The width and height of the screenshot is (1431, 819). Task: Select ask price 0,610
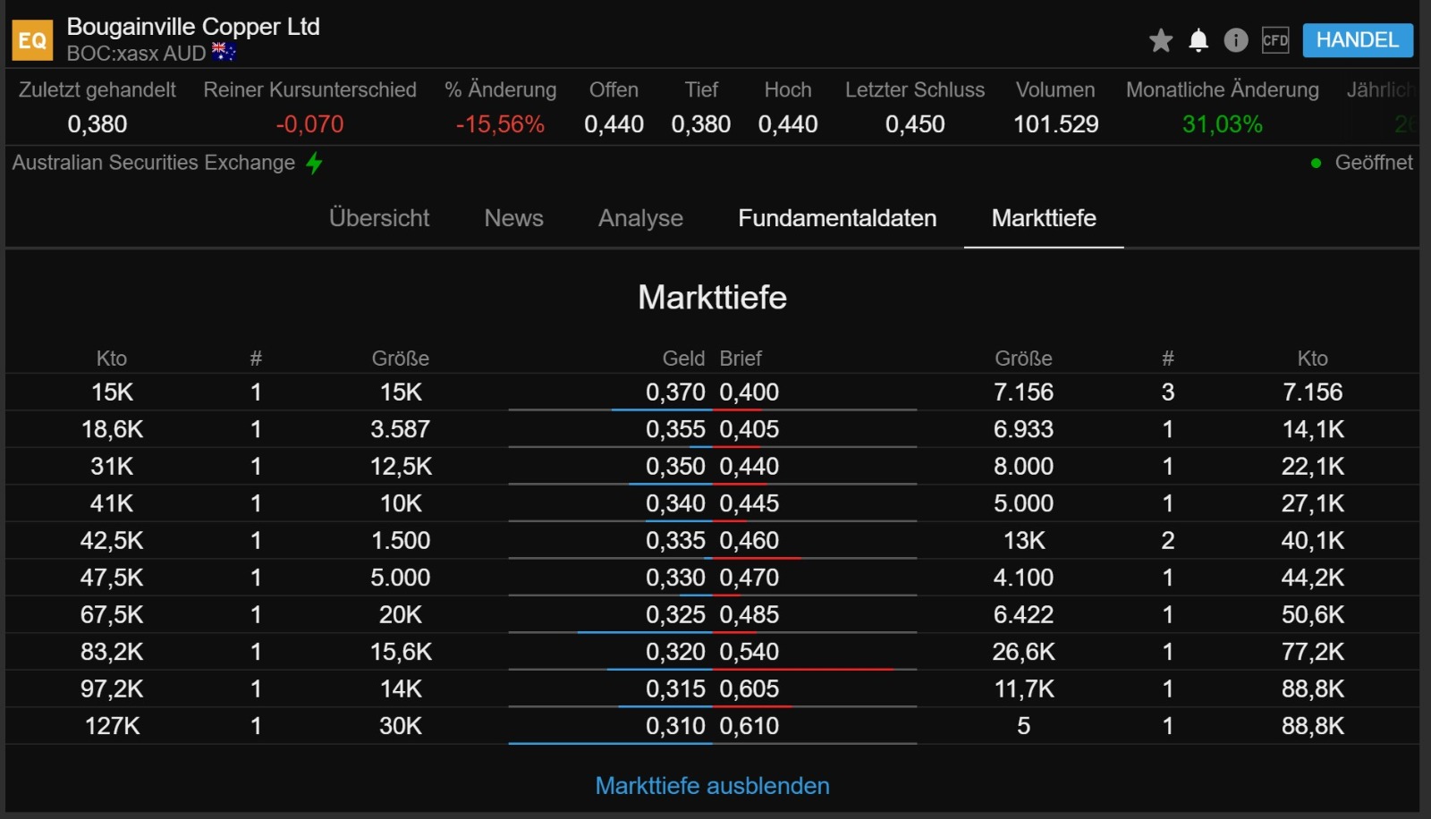coord(749,726)
